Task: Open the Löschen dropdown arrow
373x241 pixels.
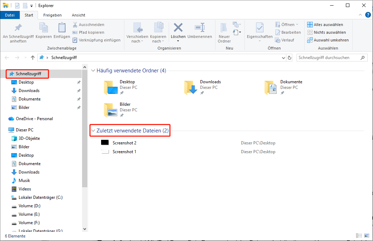Action: tap(178, 41)
